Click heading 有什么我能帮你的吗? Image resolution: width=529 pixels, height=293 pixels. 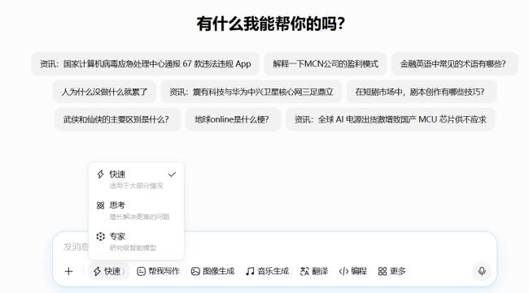(270, 24)
